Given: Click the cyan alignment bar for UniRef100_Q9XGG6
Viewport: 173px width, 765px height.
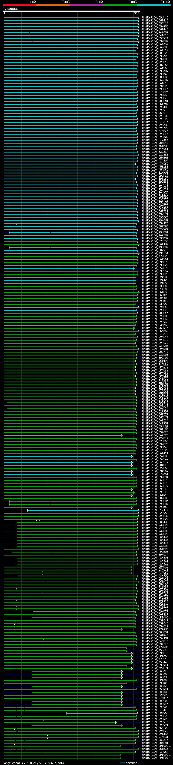Looking at the screenshot, I should [71, 26].
